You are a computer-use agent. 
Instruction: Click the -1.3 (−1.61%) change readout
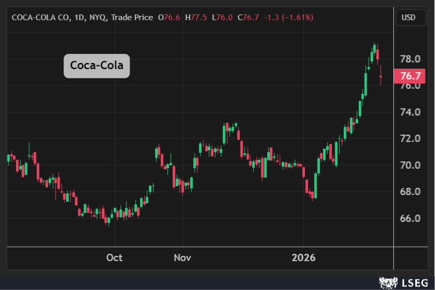pos(288,18)
